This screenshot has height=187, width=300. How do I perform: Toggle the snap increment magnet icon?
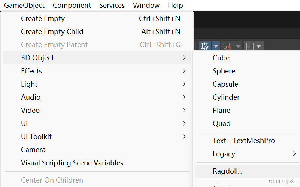click(x=227, y=46)
